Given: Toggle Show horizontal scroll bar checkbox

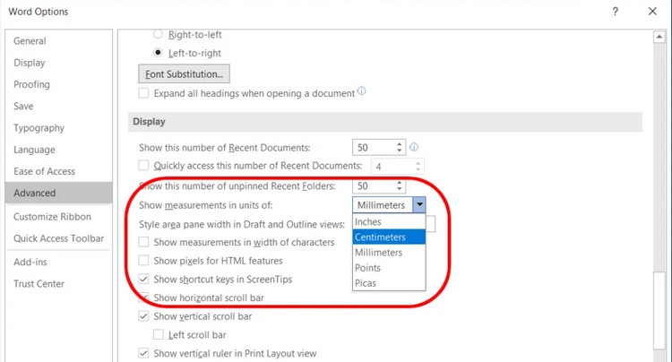Looking at the screenshot, I should coord(143,297).
